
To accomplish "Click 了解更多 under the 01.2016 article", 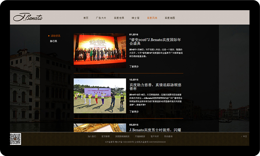I will 134,67.
